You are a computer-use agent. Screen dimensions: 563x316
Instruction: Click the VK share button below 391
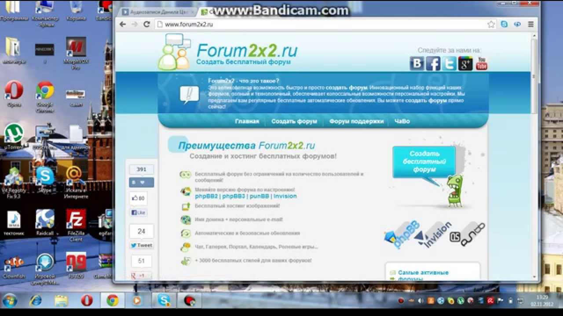click(x=141, y=182)
